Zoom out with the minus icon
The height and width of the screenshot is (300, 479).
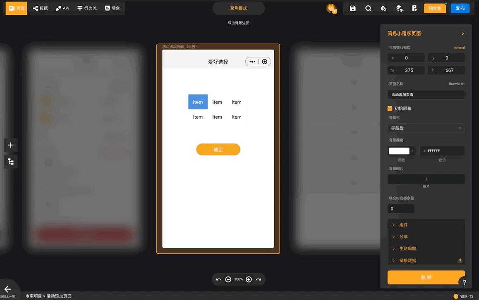tap(228, 280)
